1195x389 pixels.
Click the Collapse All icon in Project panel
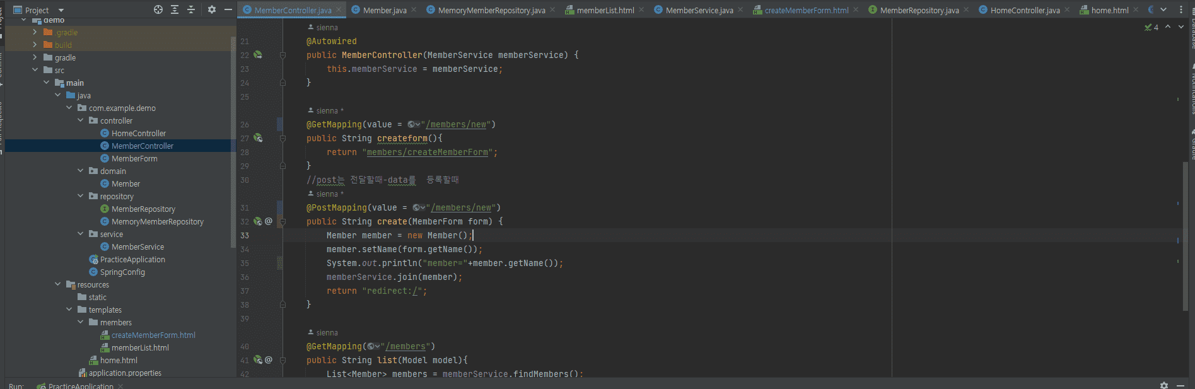point(191,9)
